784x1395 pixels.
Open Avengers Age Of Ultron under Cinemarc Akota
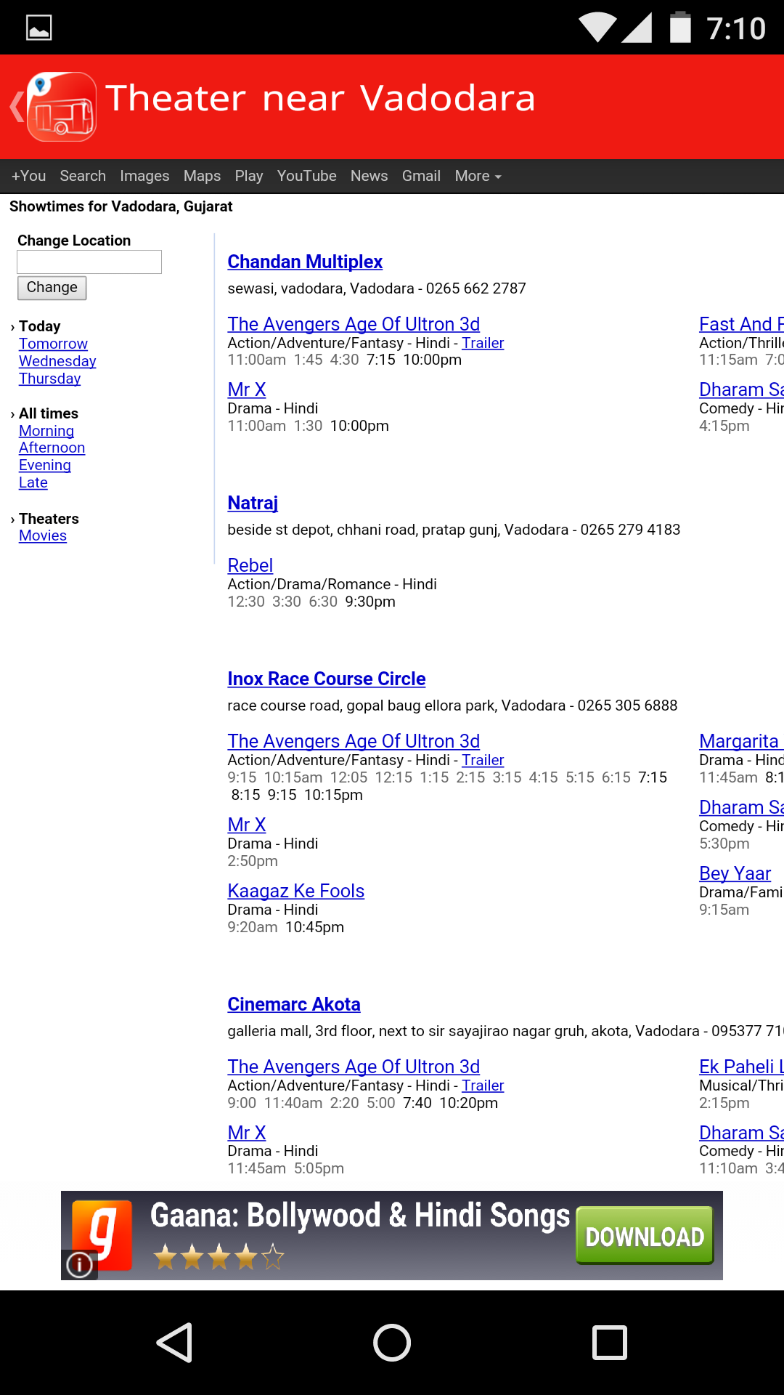click(354, 1067)
